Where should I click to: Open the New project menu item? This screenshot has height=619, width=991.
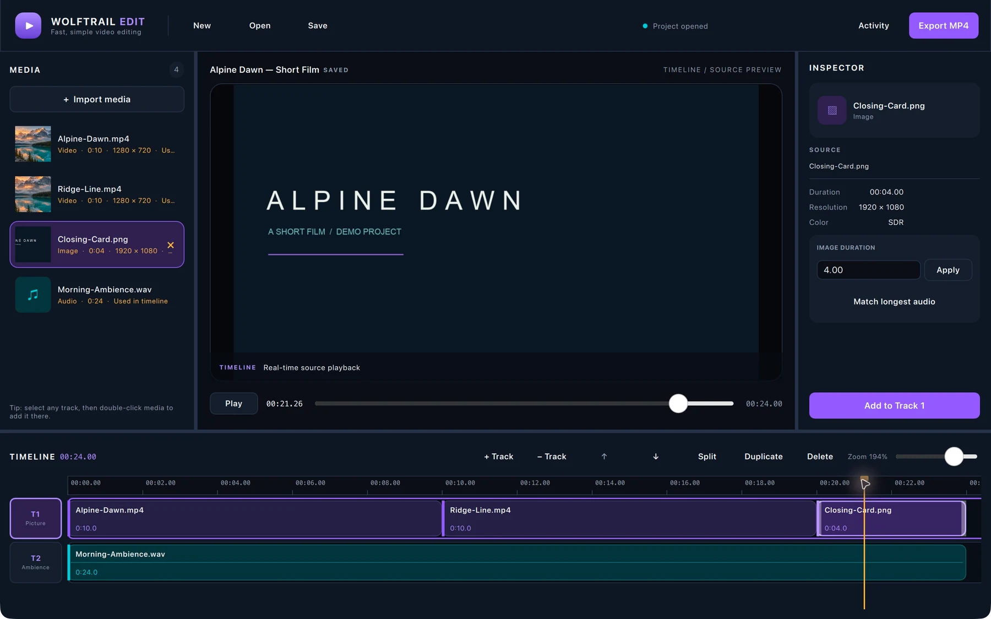click(x=202, y=25)
